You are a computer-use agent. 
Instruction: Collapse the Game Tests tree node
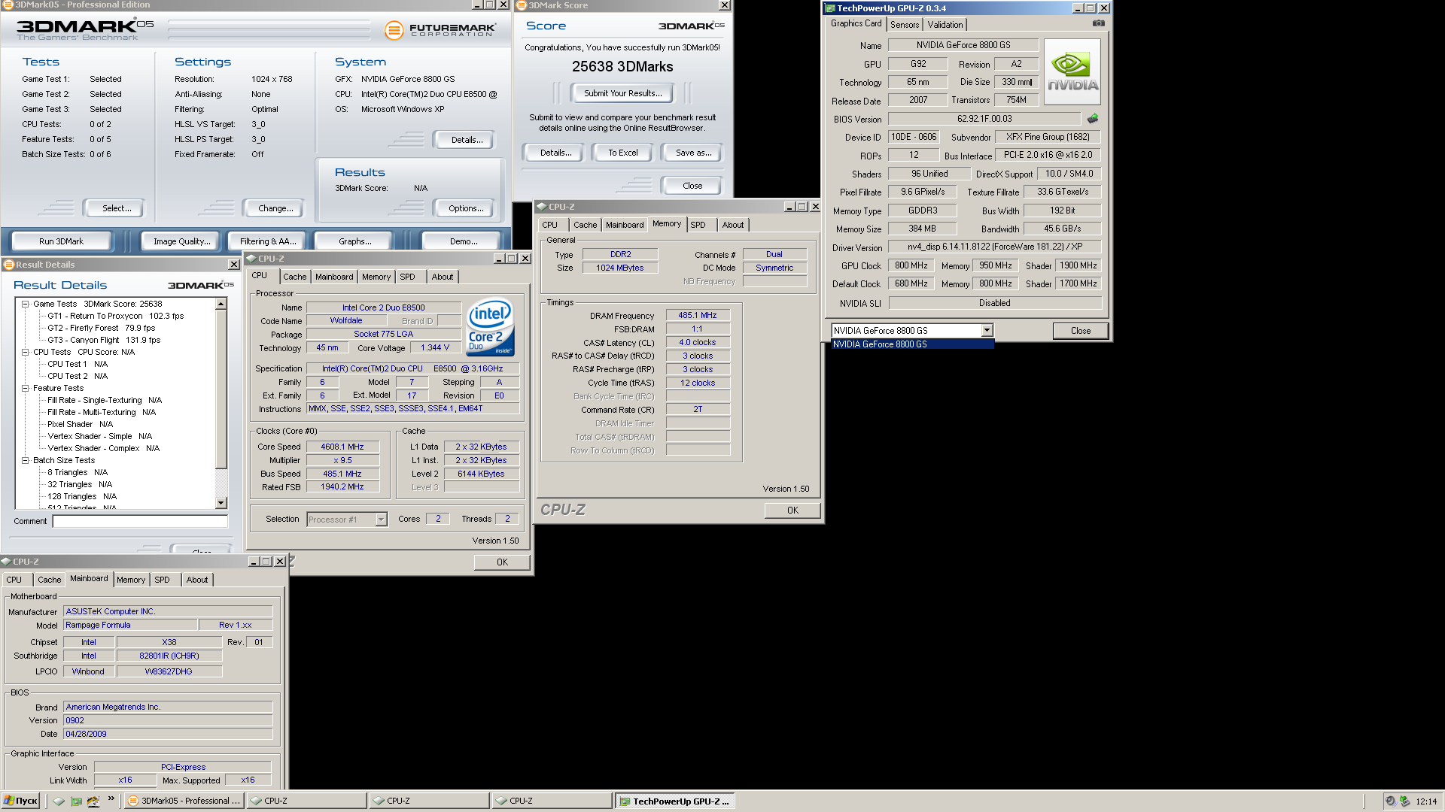[25, 304]
